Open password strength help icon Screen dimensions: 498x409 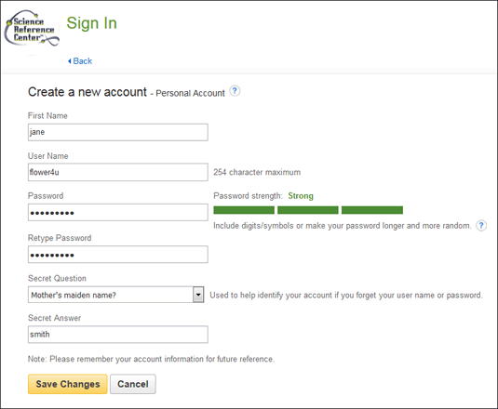(481, 226)
